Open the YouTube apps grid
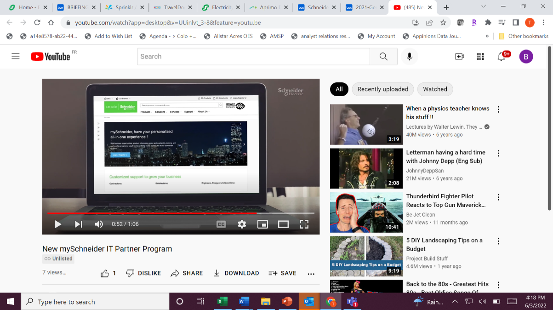Viewport: 553px width, 310px height. [480, 57]
